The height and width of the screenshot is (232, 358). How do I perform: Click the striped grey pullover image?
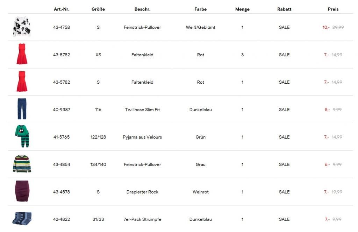[x=22, y=164]
